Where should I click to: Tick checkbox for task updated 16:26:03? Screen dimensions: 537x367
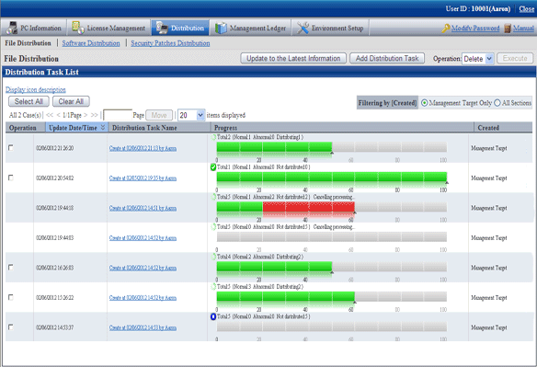(11, 267)
